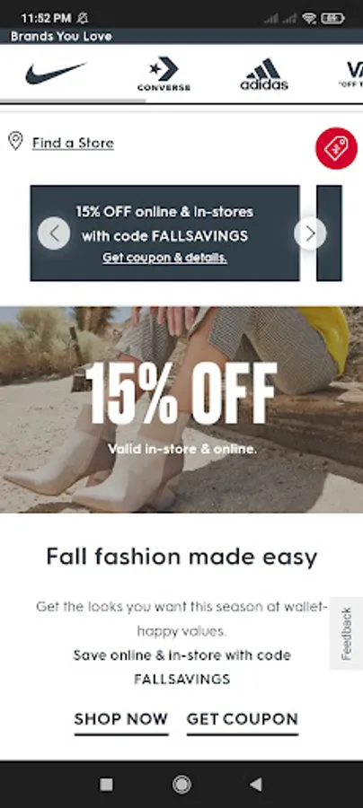Tap the FALLSAVINGS promo banner card

click(x=165, y=233)
